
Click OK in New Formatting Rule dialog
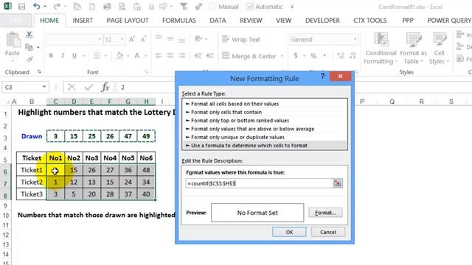pyautogui.click(x=289, y=232)
